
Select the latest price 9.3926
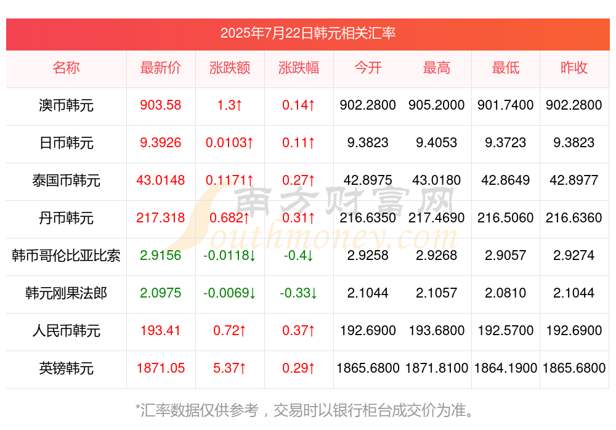[x=161, y=143]
